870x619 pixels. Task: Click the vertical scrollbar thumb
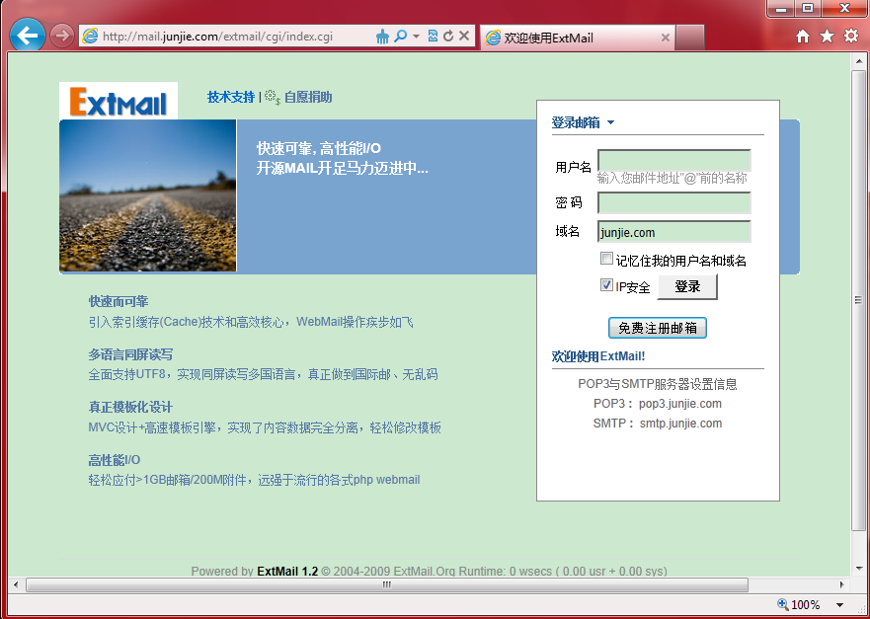(x=859, y=300)
